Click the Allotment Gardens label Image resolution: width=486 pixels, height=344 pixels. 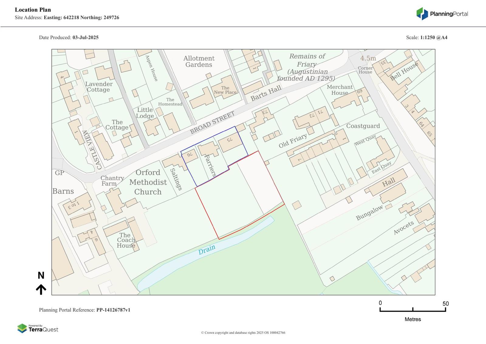coord(199,61)
